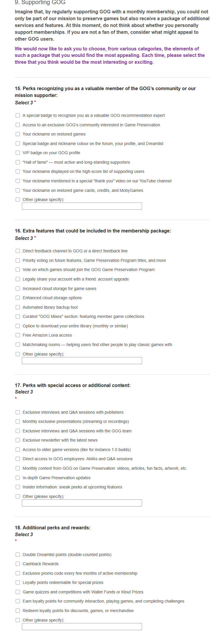Image resolution: width=219 pixels, height=637 pixels.
Task: Check 'Insider information: sneak peeks' option
Action: click(18, 487)
